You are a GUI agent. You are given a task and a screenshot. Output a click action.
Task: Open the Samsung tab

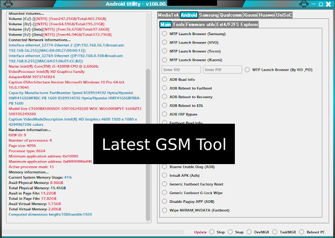click(x=209, y=15)
